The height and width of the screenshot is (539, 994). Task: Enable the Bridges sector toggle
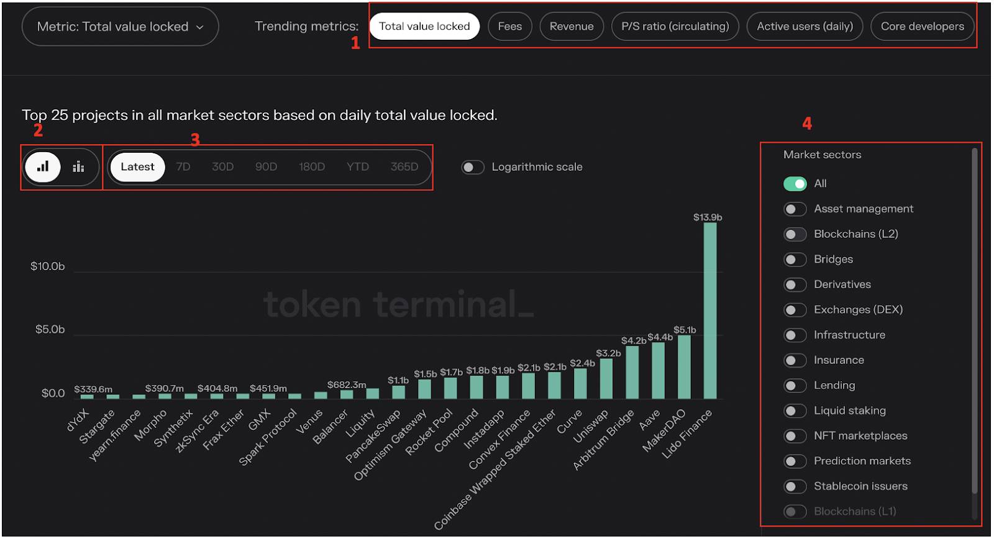pyautogui.click(x=795, y=260)
